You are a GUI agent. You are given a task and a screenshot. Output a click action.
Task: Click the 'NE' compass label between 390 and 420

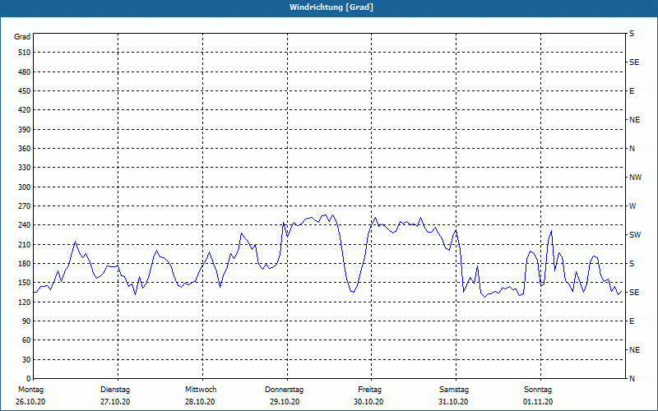pos(634,120)
